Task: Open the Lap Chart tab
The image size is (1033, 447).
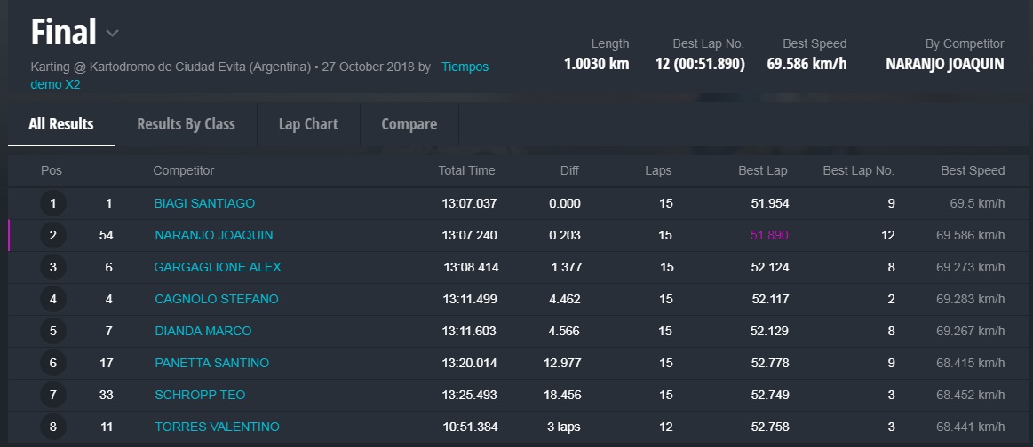Action: coord(308,124)
